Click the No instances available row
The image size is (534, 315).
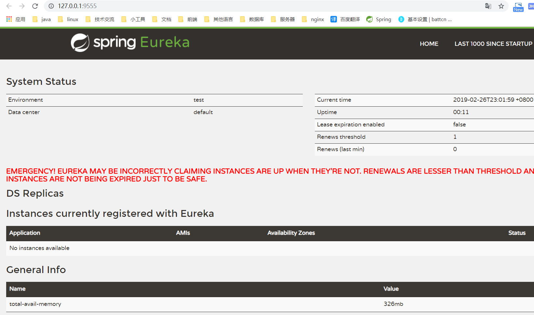point(270,248)
